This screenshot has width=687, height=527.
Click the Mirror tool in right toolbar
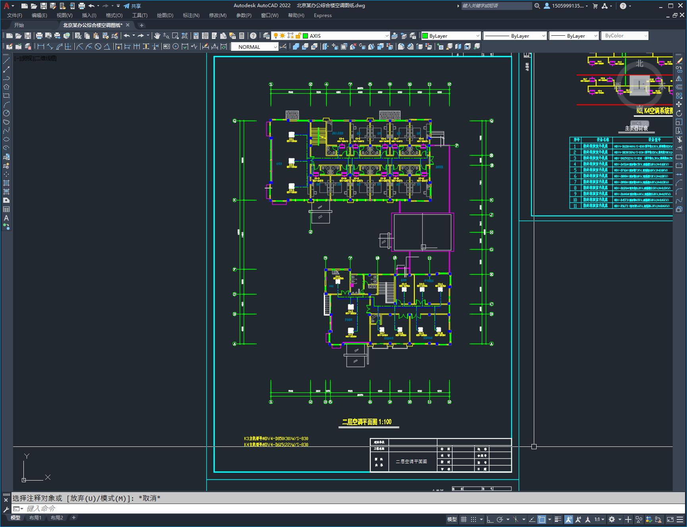[679, 78]
